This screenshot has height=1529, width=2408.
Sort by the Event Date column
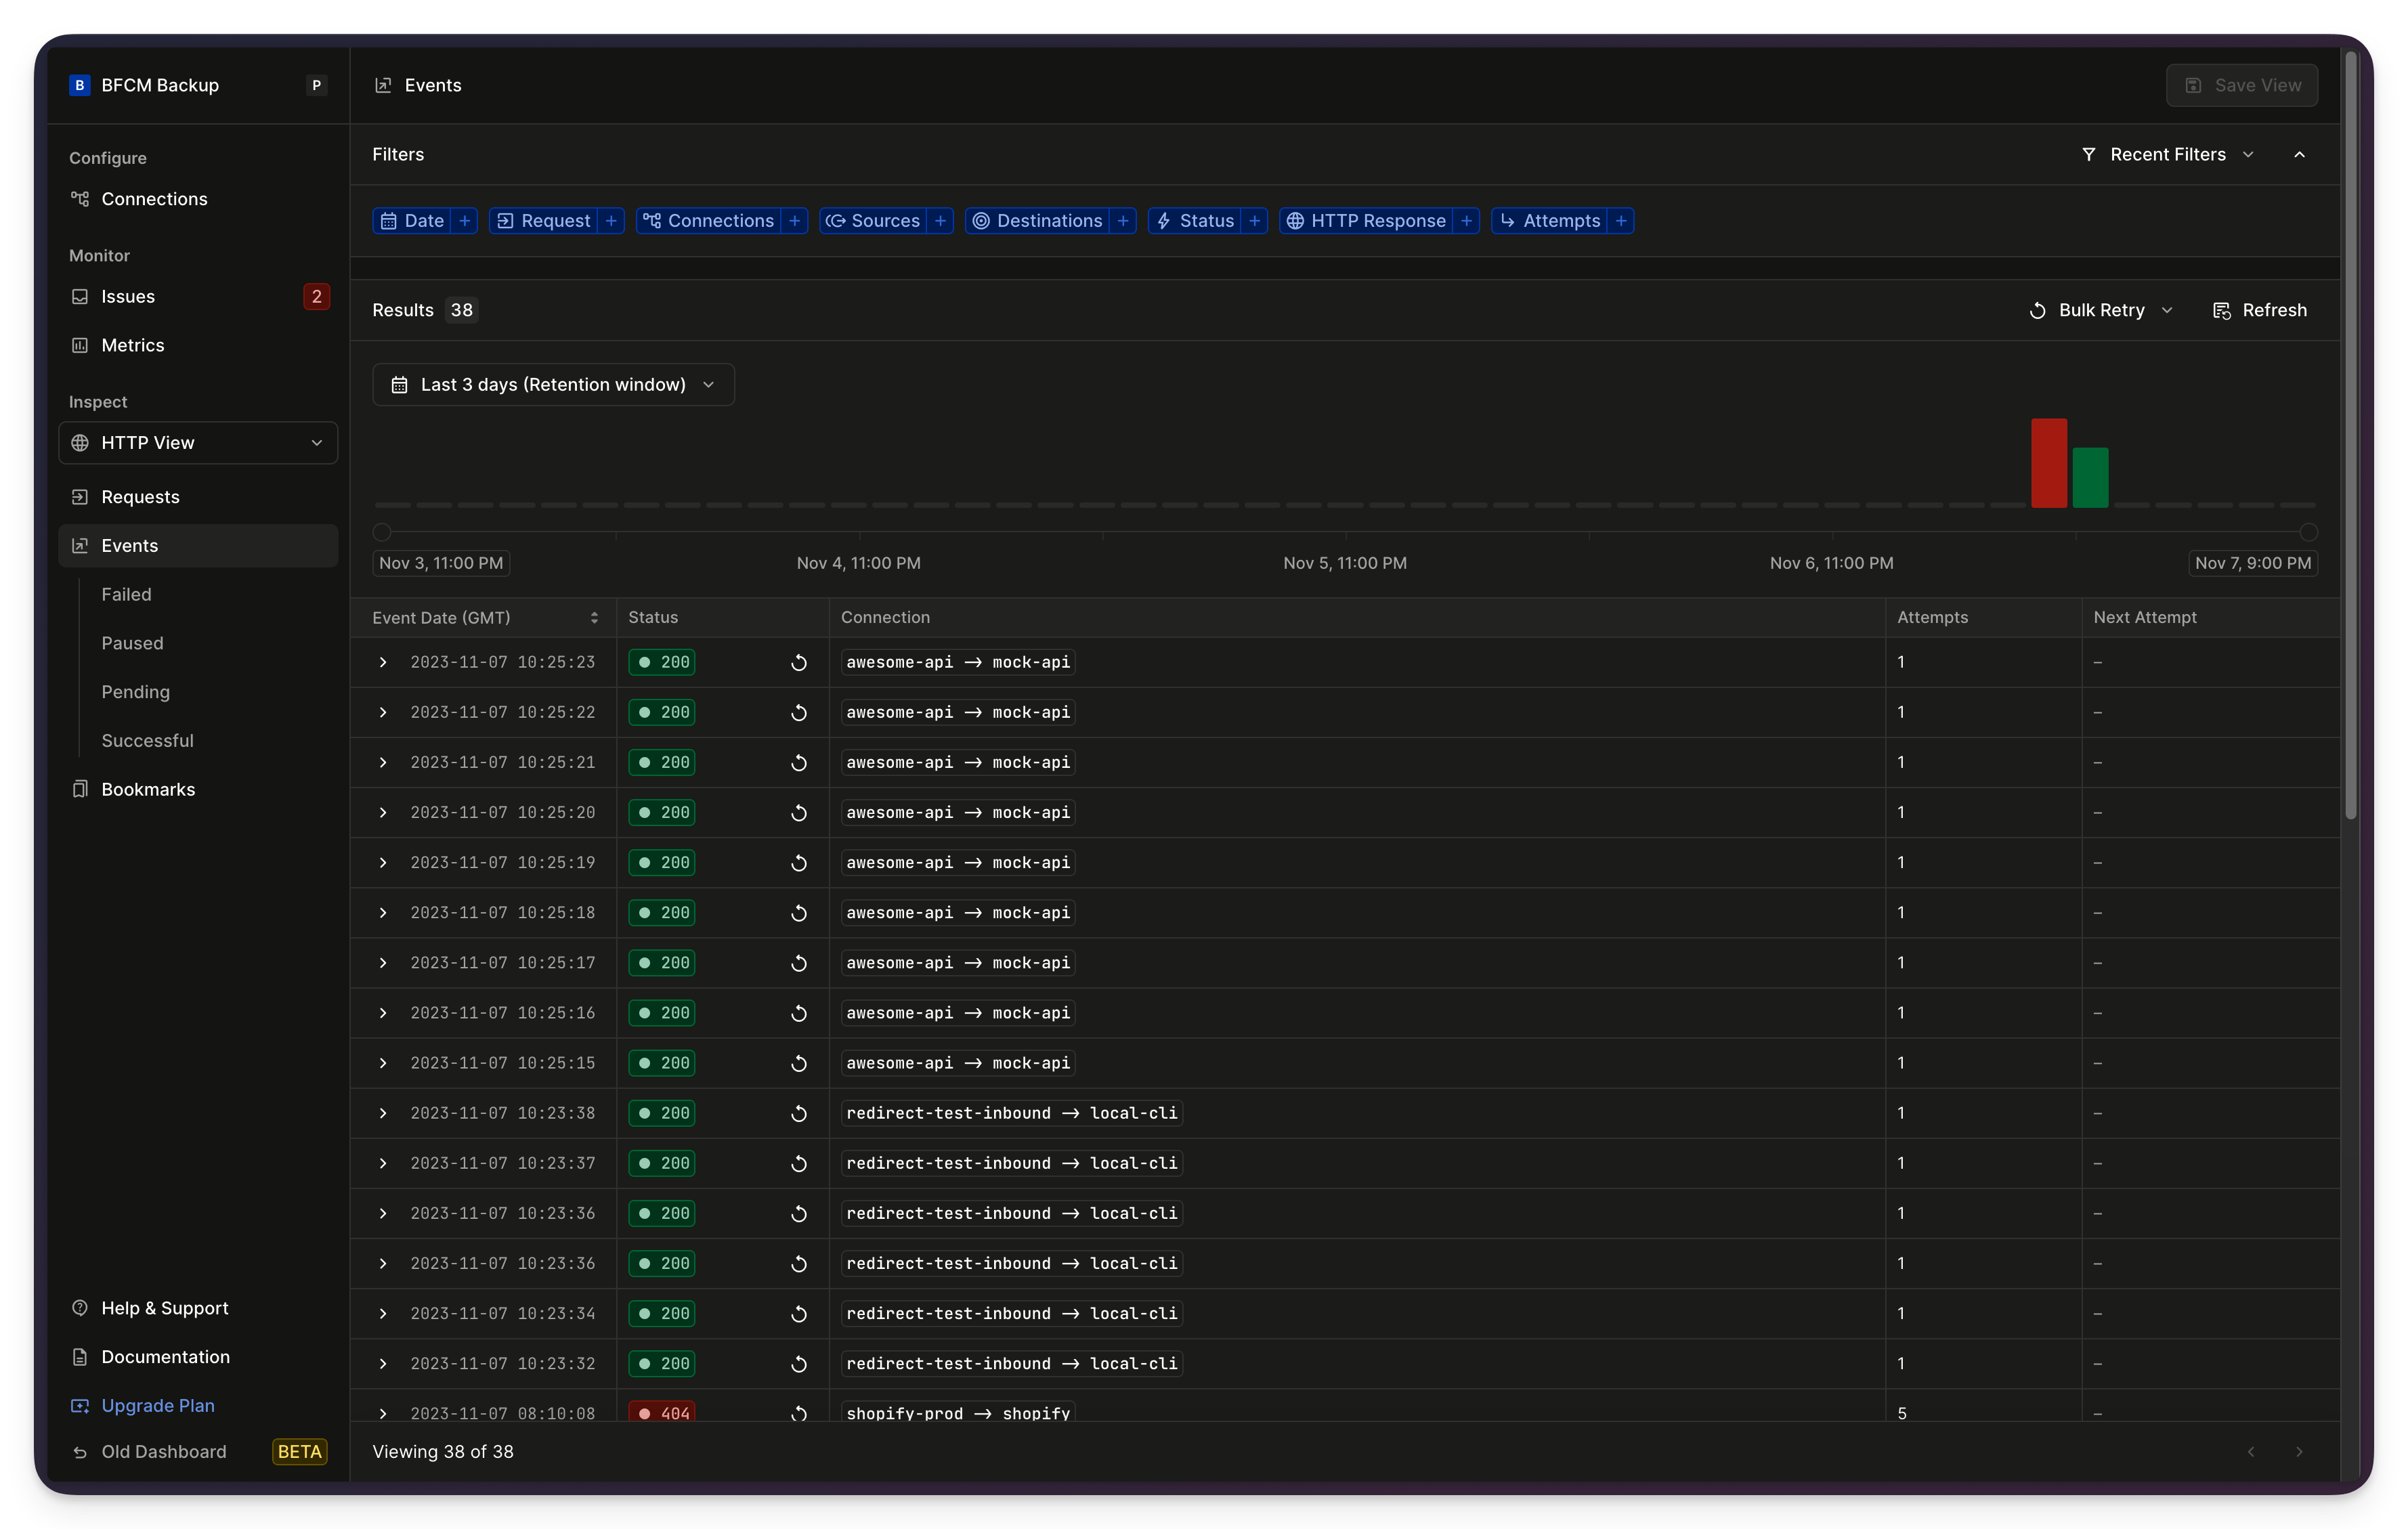(x=595, y=617)
